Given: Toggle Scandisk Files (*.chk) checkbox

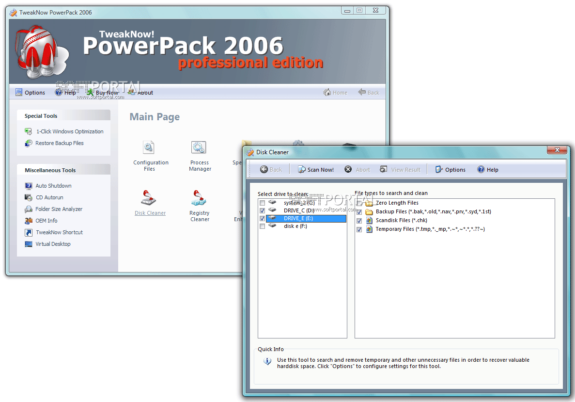Looking at the screenshot, I should [359, 221].
